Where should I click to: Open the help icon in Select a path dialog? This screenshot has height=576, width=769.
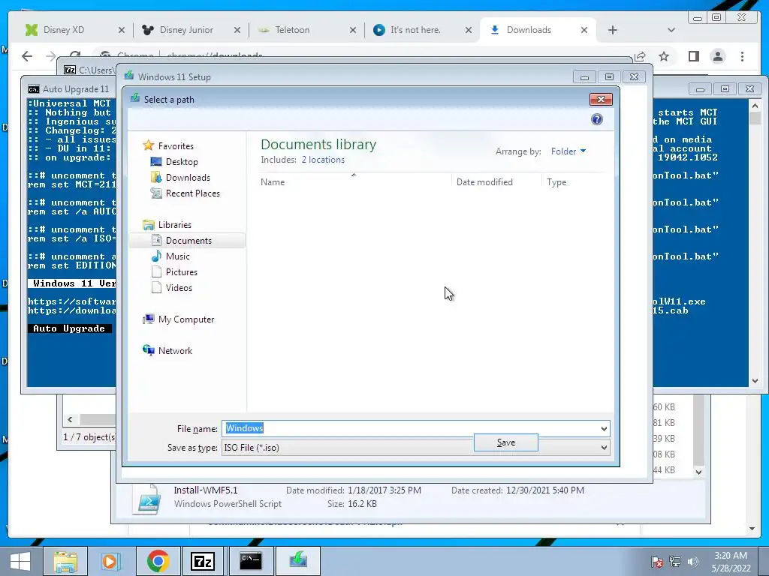pyautogui.click(x=596, y=119)
